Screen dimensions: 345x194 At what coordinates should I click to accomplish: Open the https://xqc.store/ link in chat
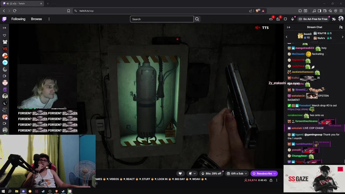[x=298, y=109]
